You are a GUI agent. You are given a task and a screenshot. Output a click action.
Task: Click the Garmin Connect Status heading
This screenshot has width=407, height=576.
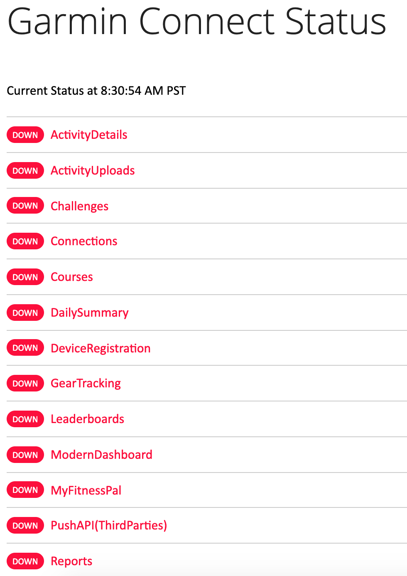[x=197, y=22]
